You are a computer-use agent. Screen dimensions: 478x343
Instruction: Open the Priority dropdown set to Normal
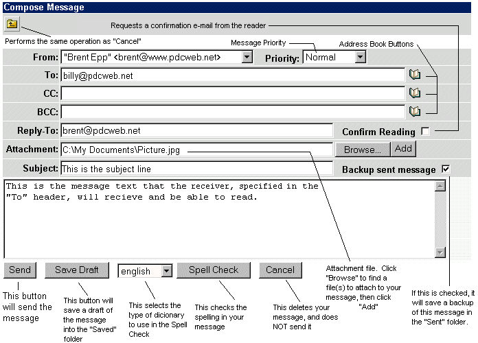pyautogui.click(x=361, y=57)
